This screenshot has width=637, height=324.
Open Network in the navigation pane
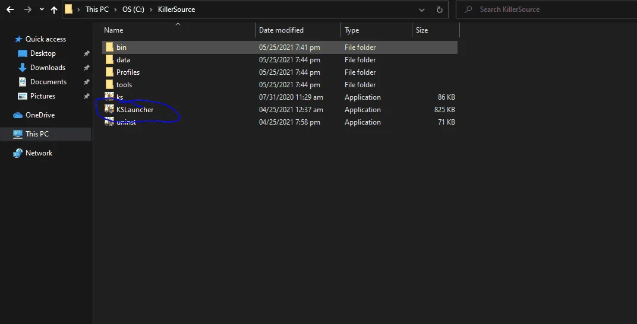pos(39,153)
